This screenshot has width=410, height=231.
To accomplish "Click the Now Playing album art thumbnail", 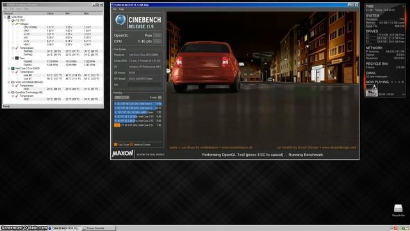I will 372,90.
